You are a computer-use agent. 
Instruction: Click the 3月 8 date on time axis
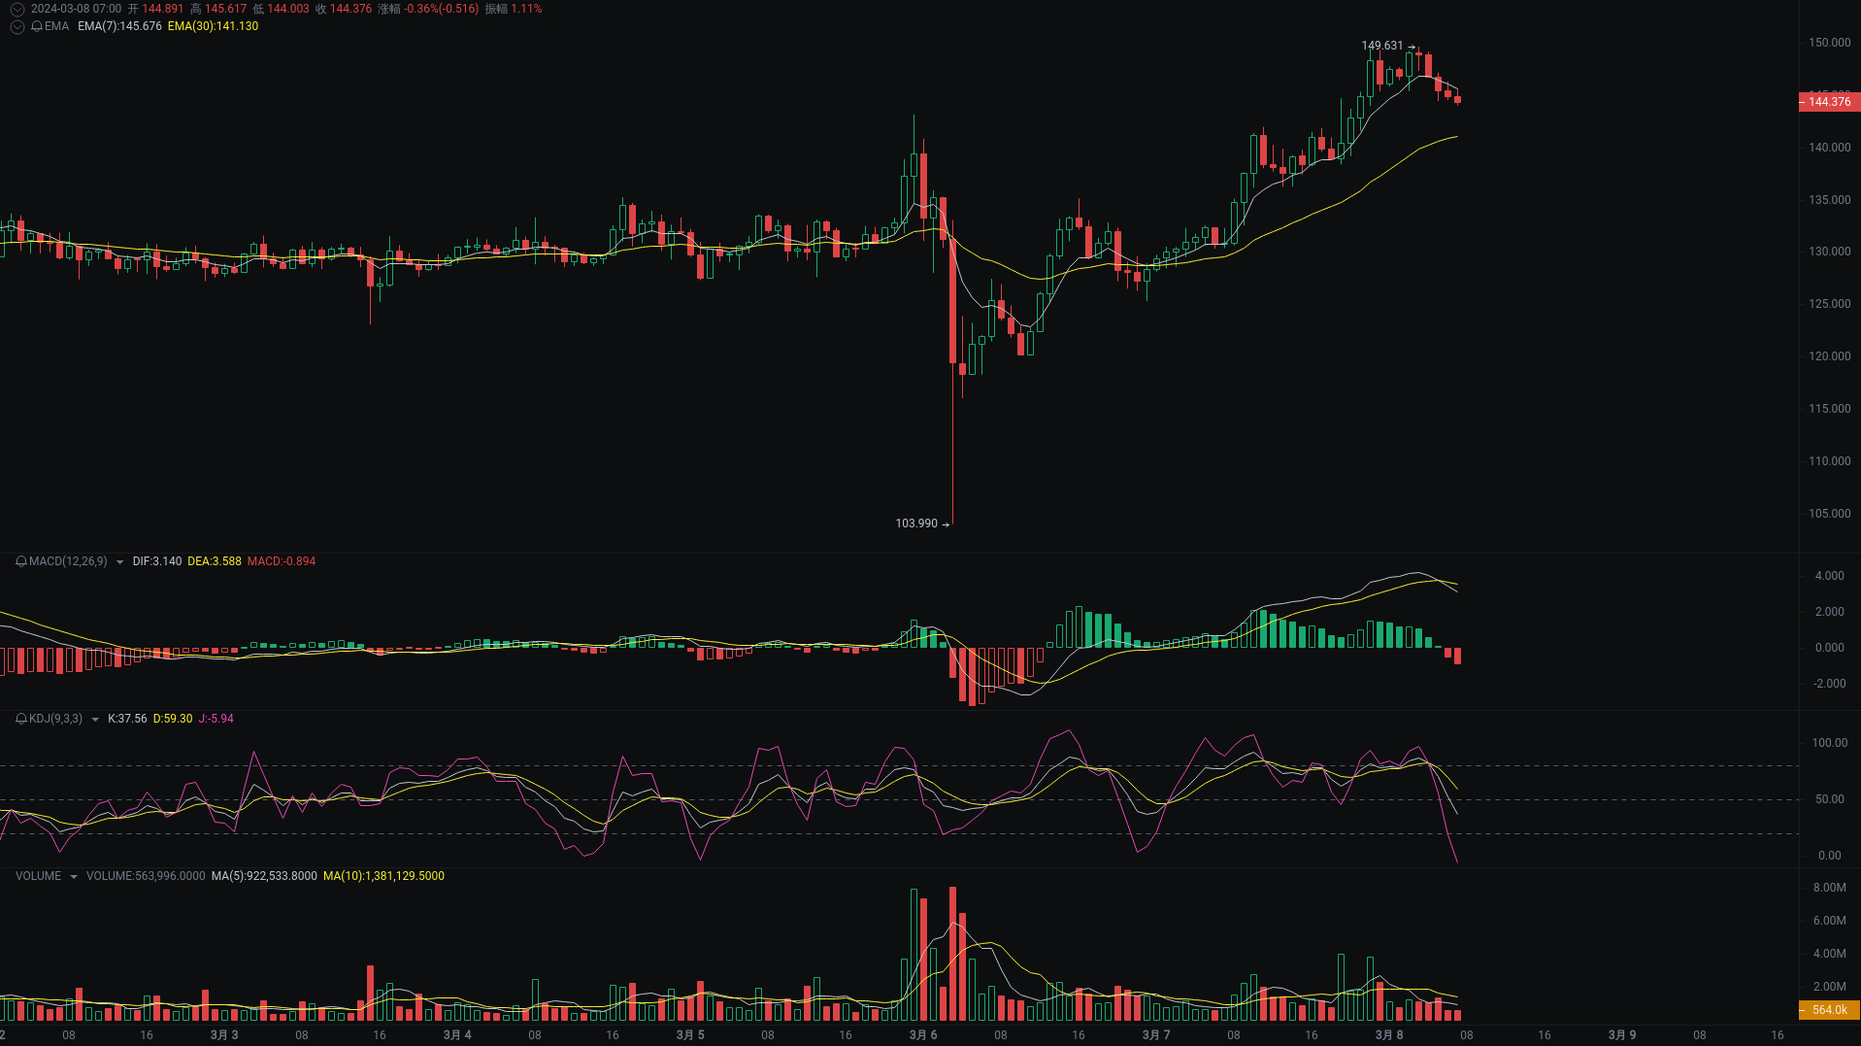tap(1389, 1035)
